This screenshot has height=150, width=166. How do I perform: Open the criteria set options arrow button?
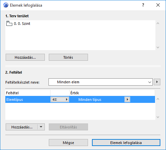coord(157,82)
